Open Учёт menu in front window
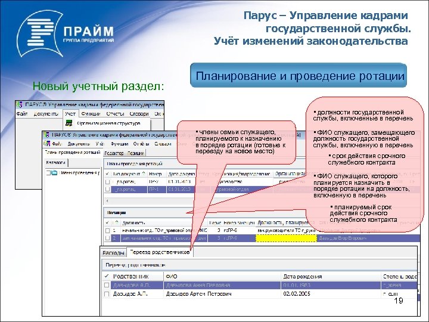 (x=100, y=144)
